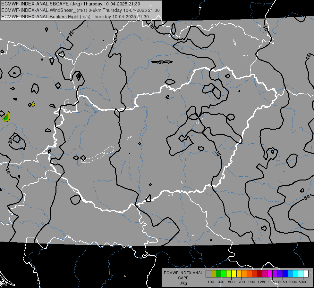
Task: Select the lime yellow-green legend swatch
Action: pyautogui.click(x=229, y=274)
